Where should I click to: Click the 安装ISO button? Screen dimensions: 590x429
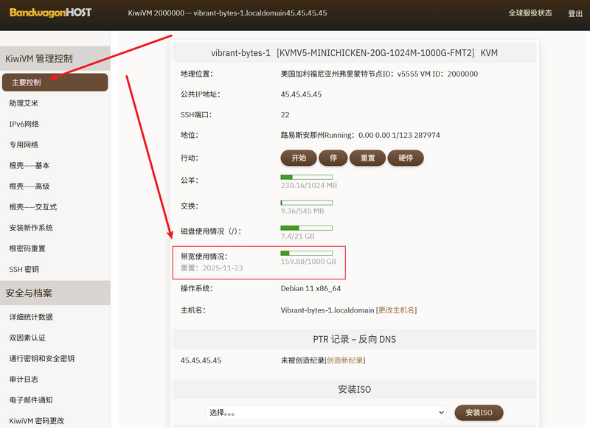point(479,413)
